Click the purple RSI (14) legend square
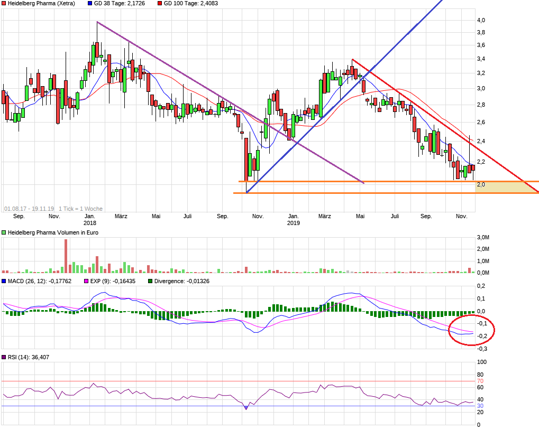Viewport: 539px width, 430px height. [x=4, y=358]
